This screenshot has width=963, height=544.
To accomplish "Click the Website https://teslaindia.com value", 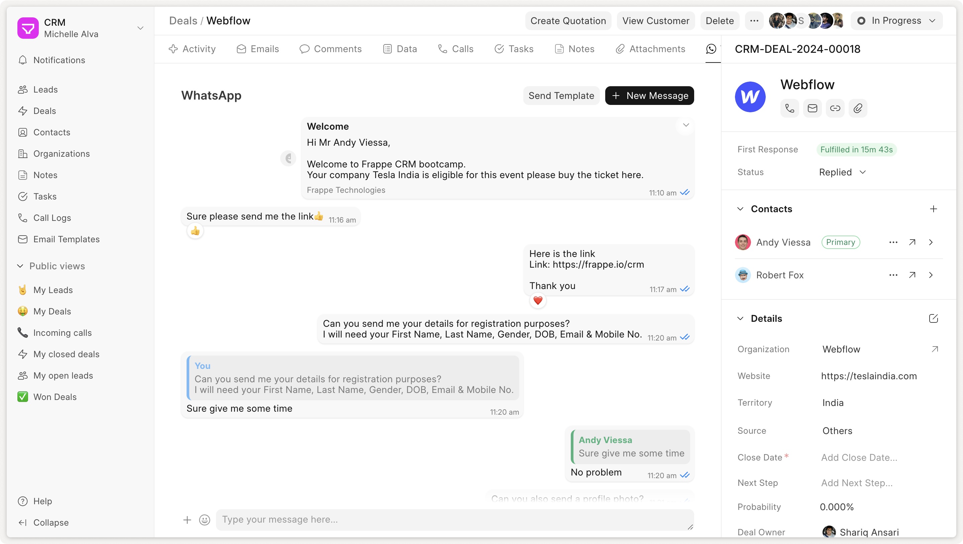I will [x=869, y=376].
